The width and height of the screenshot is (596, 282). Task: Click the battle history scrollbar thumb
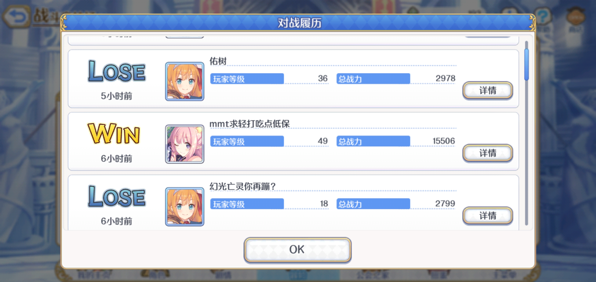[526, 64]
